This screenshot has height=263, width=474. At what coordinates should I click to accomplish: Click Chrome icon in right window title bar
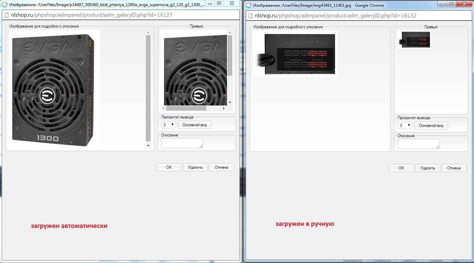pyautogui.click(x=249, y=5)
